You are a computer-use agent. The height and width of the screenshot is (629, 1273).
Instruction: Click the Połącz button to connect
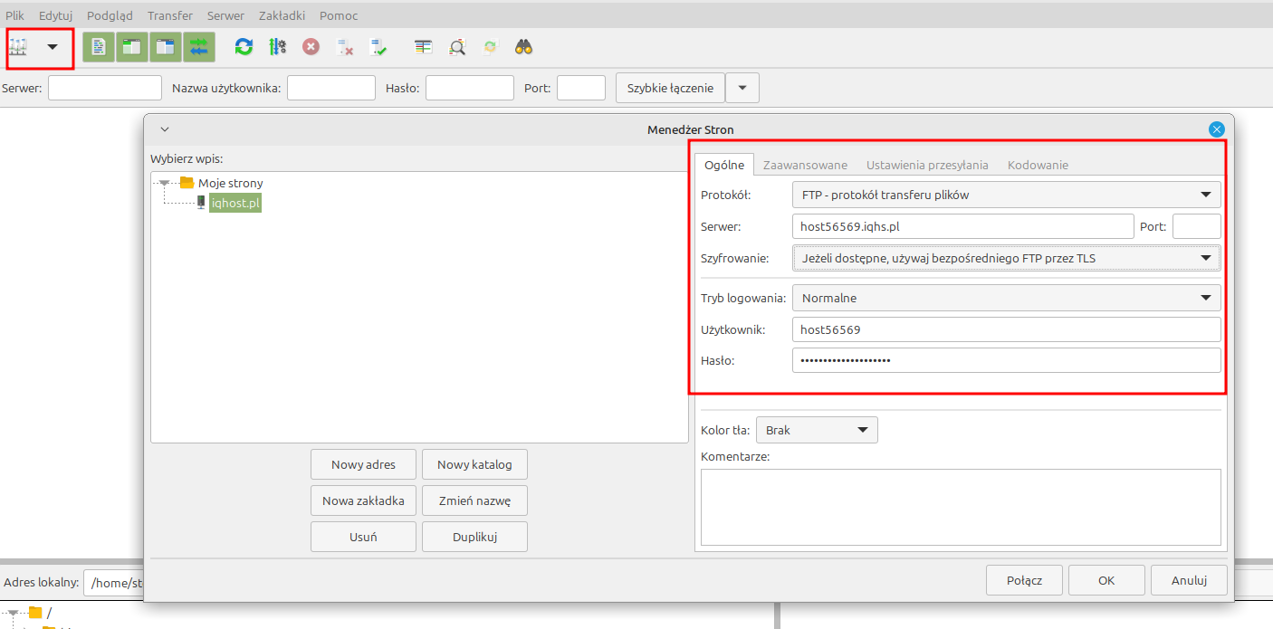[x=1024, y=580]
